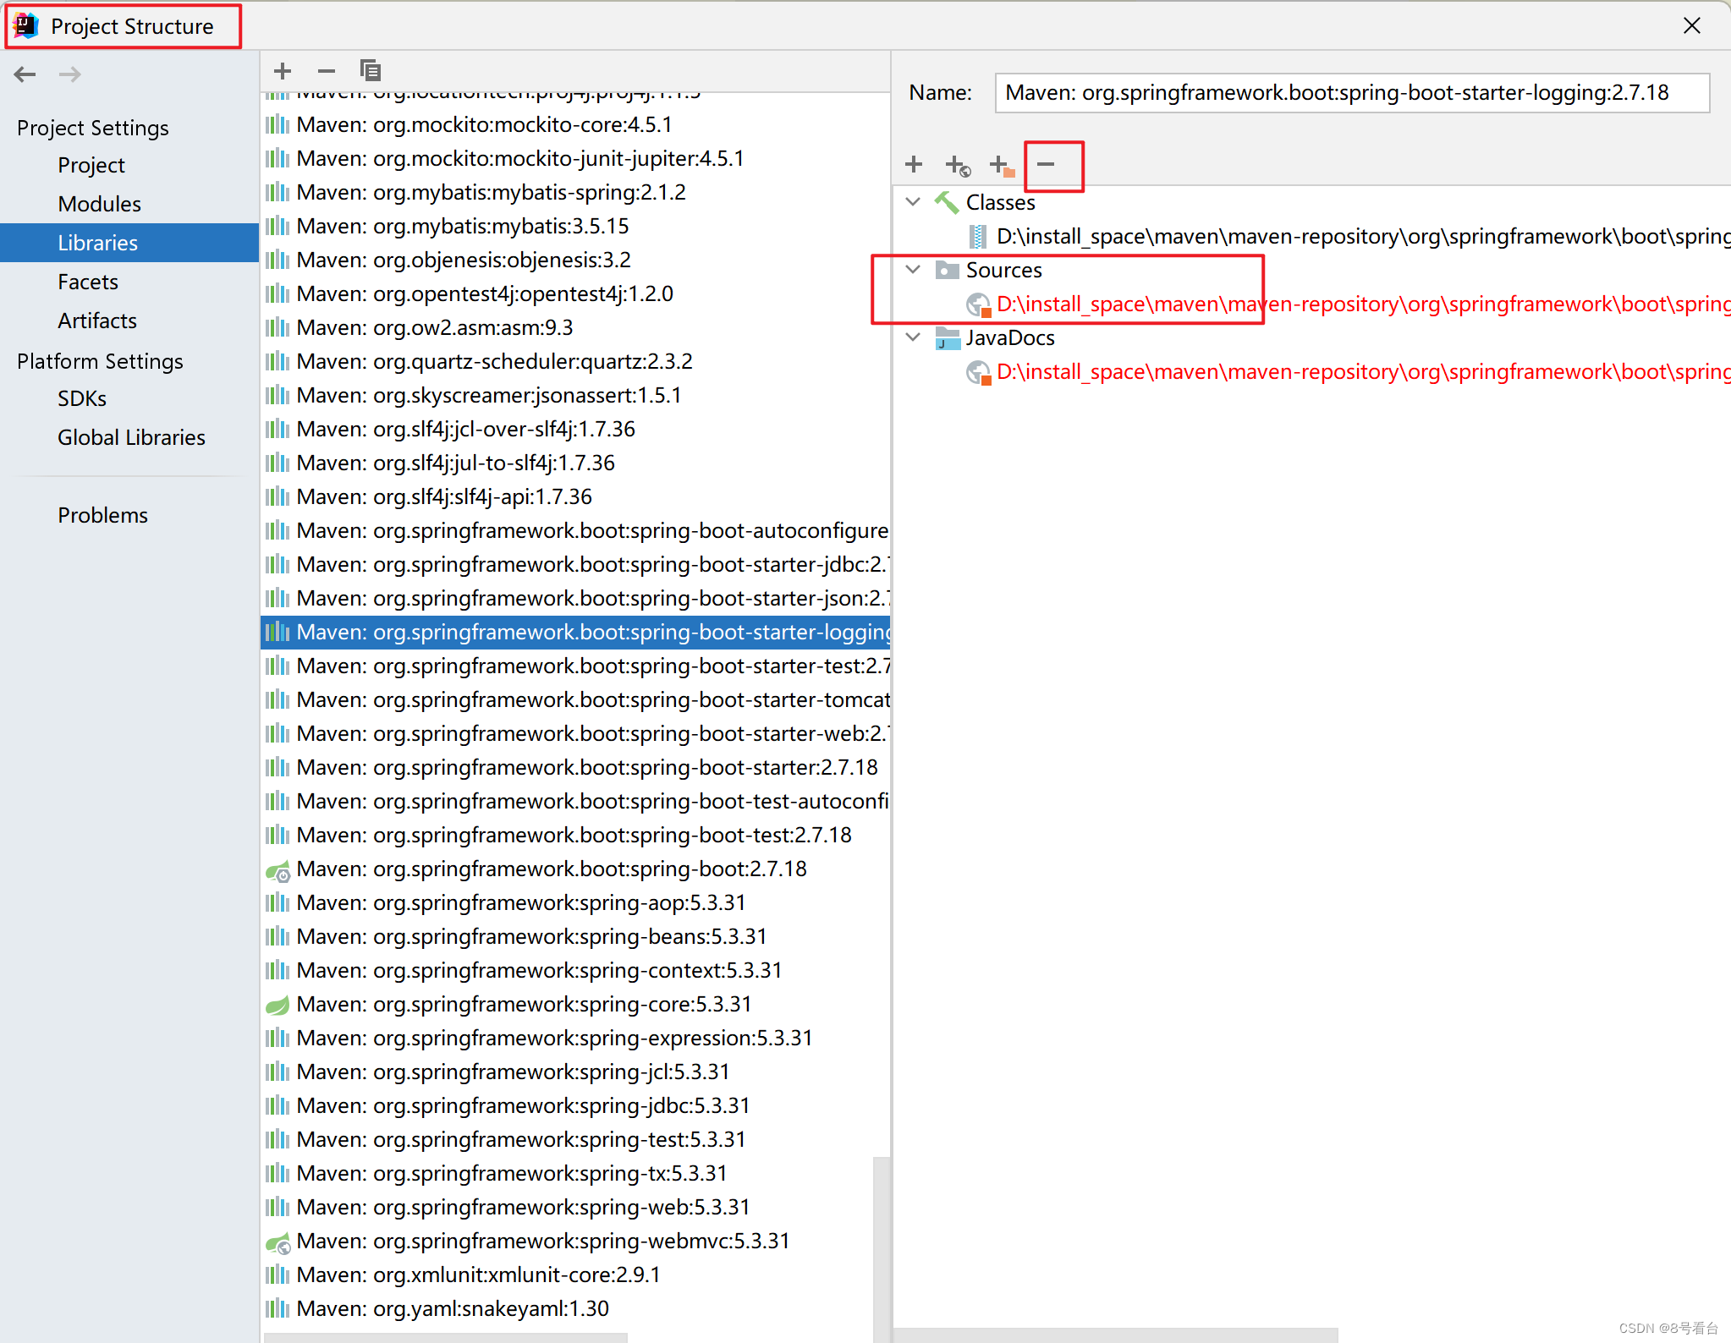
Task: Select Maven: org.slf4j:jul-to-slf4j:1.7.36
Action: coord(575,463)
